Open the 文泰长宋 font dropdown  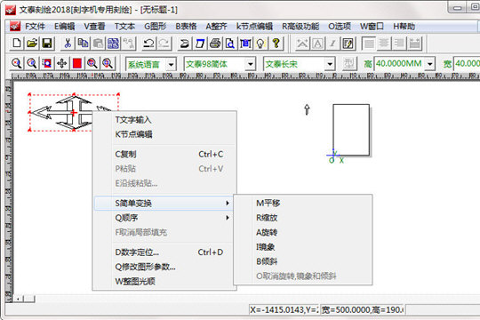(330, 64)
